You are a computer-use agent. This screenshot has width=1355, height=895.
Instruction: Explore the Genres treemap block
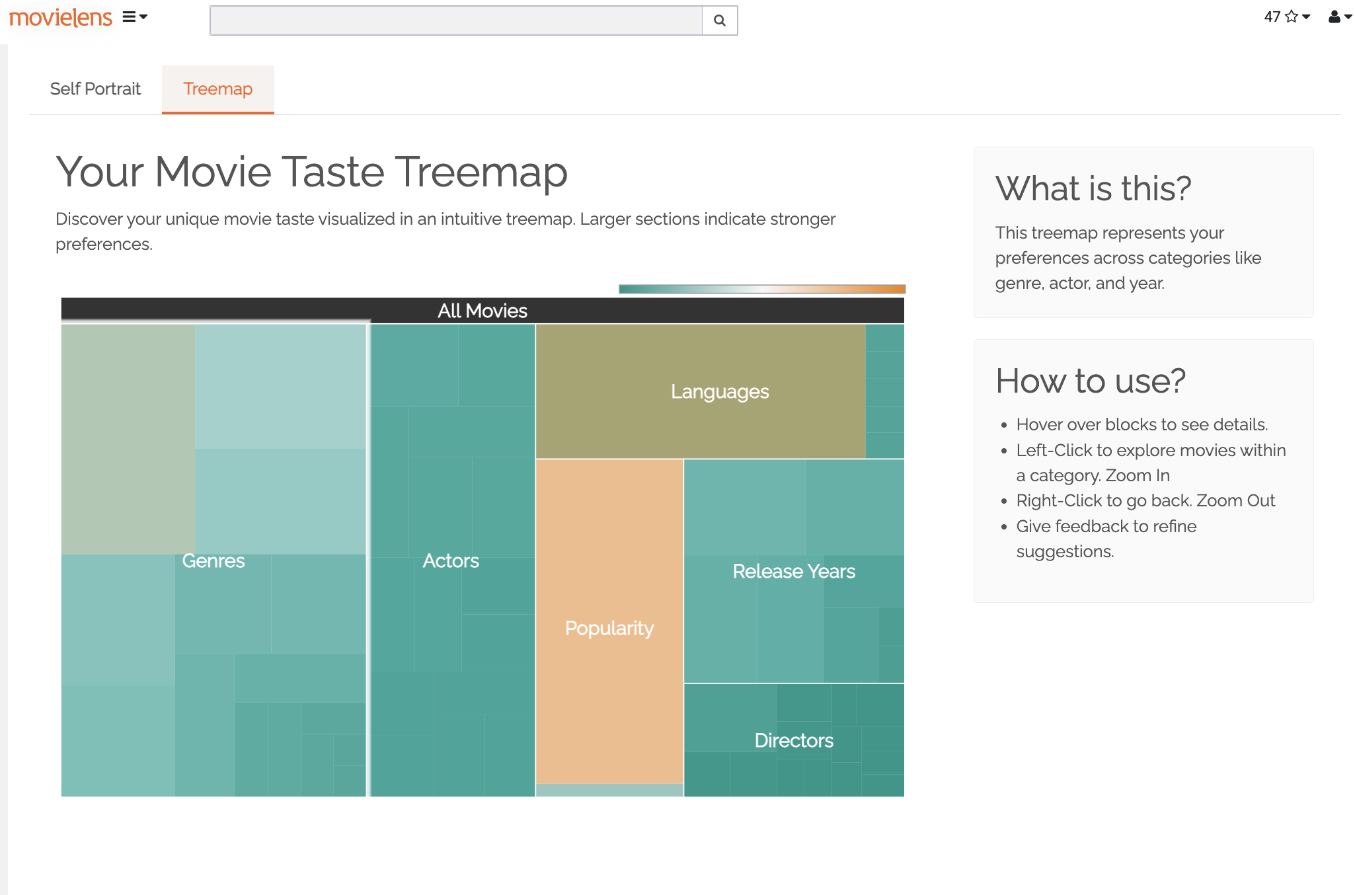pos(213,561)
